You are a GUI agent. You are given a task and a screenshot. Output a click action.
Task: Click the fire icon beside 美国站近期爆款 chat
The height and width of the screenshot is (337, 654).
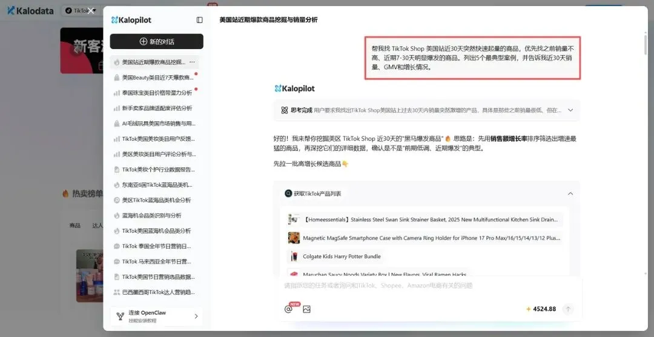click(117, 62)
